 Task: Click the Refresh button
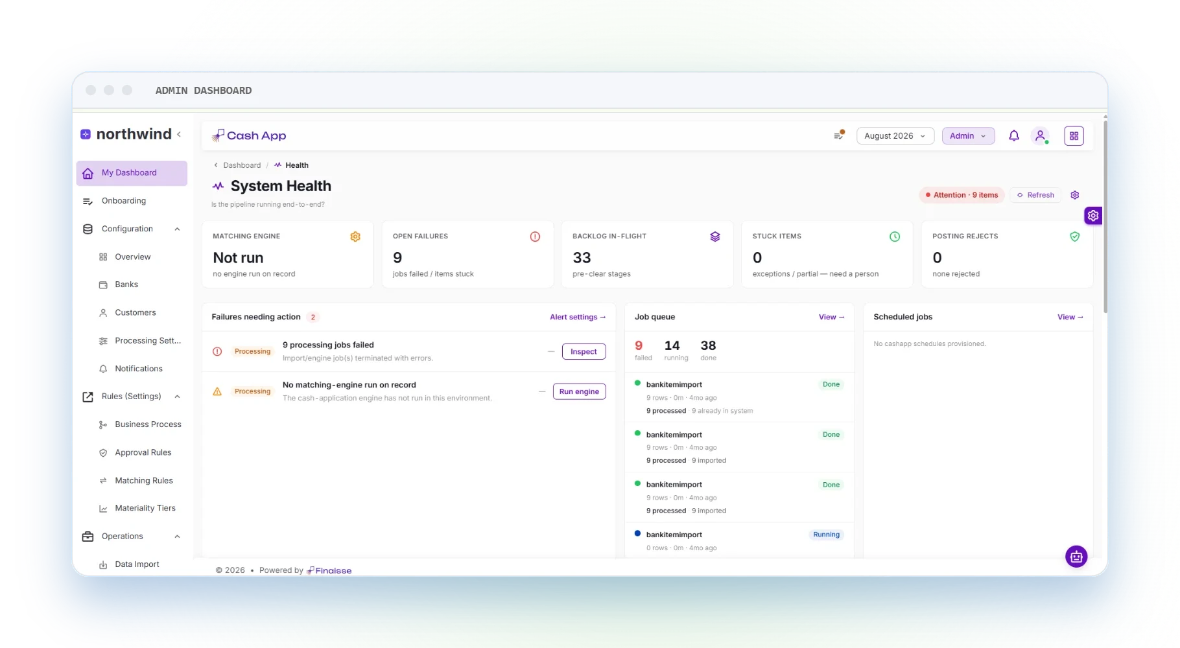(x=1035, y=195)
